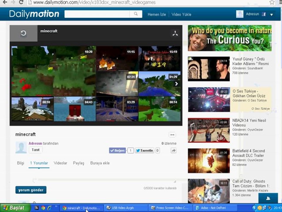The width and height of the screenshot is (282, 212).
Task: Click the share network icon in player
Action: (175, 33)
